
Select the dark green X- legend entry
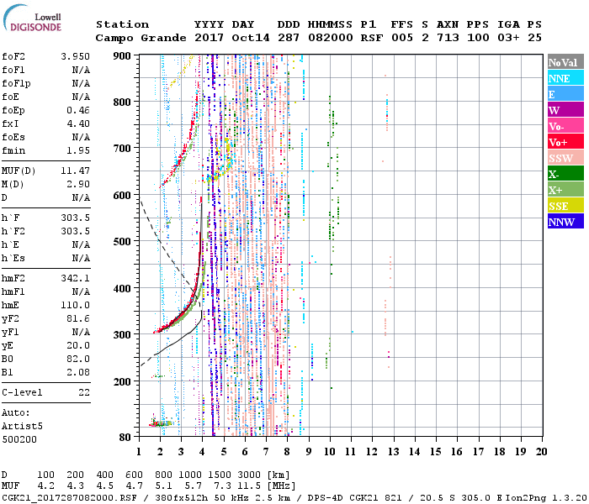pyautogui.click(x=564, y=175)
